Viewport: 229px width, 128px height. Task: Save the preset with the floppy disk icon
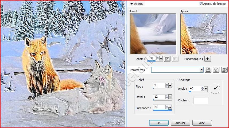click(208, 70)
